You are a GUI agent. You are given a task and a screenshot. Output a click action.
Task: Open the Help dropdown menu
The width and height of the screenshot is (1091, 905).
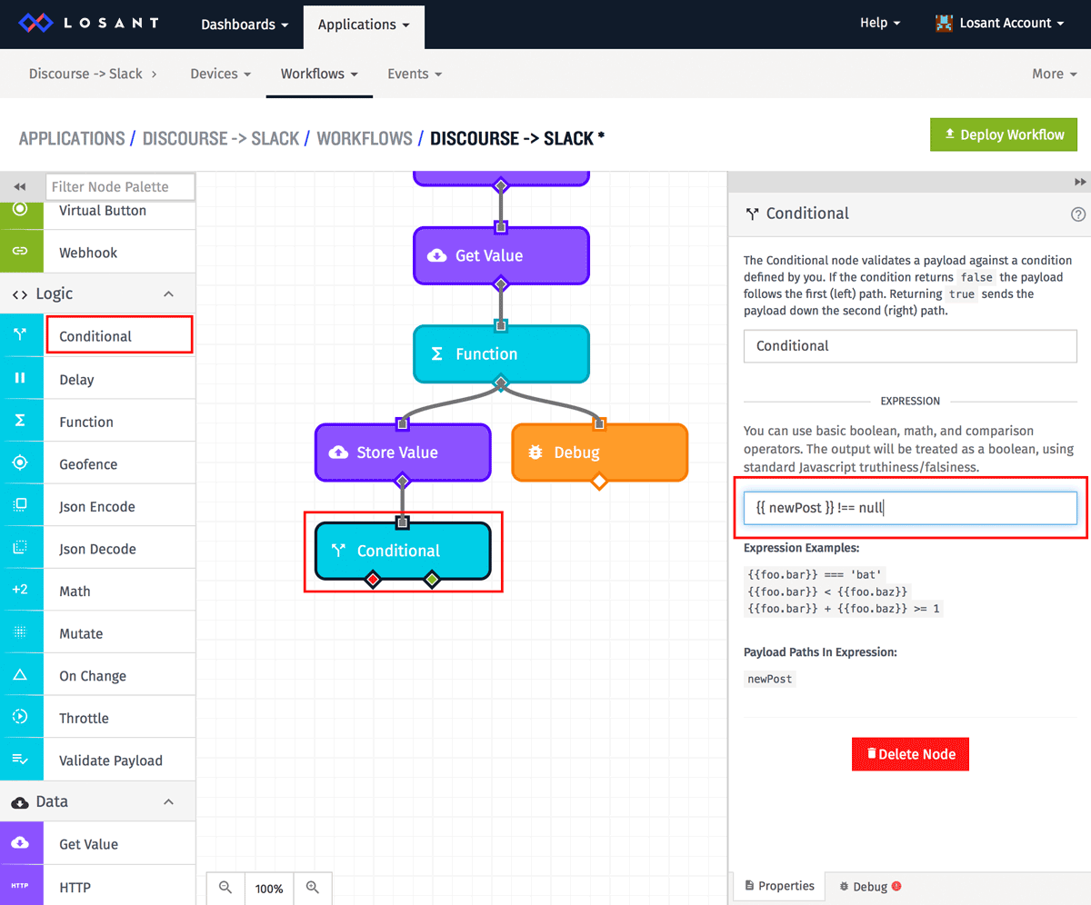[x=880, y=23]
